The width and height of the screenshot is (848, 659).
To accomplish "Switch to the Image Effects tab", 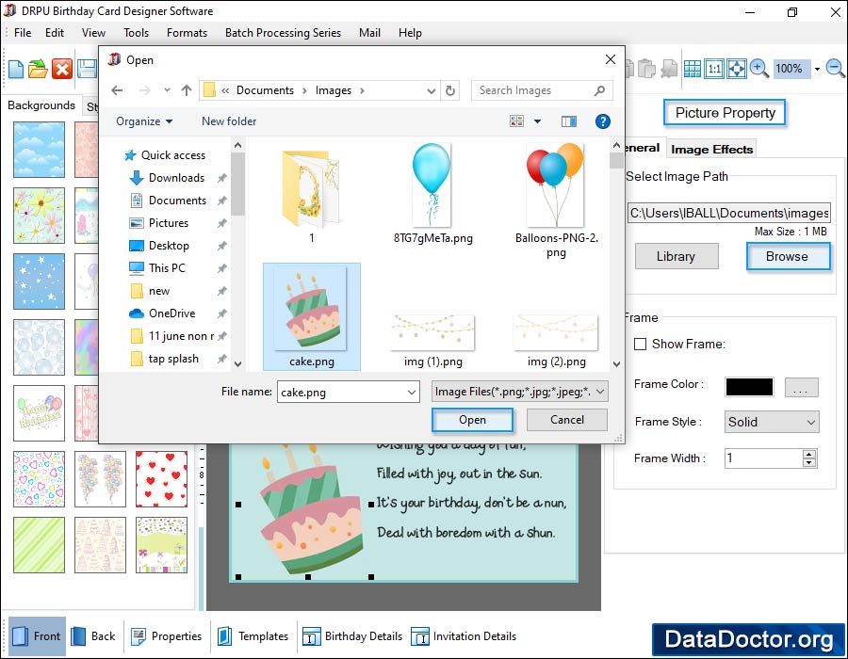I will tap(711, 149).
